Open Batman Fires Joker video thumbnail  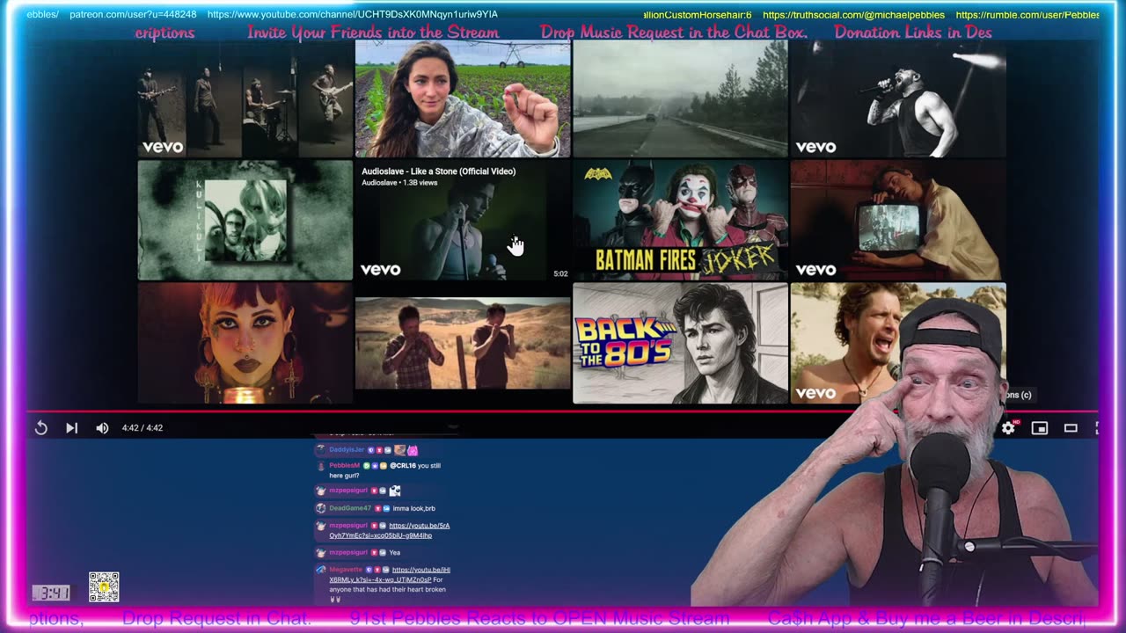(681, 220)
